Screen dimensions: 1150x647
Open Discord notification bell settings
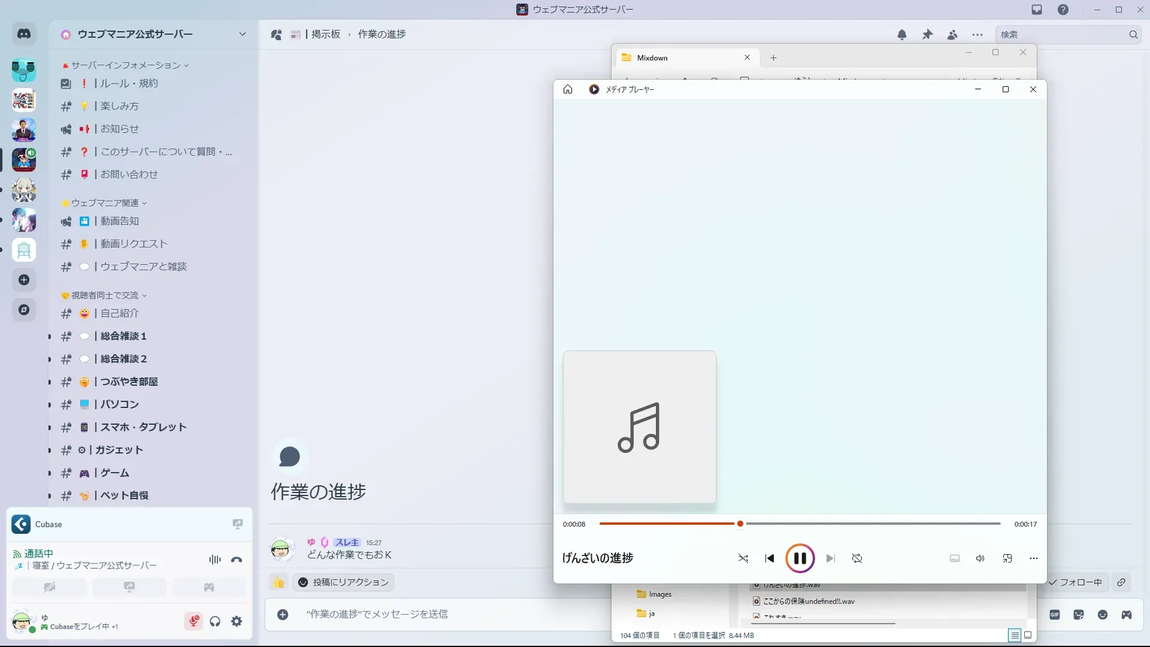[x=902, y=35]
